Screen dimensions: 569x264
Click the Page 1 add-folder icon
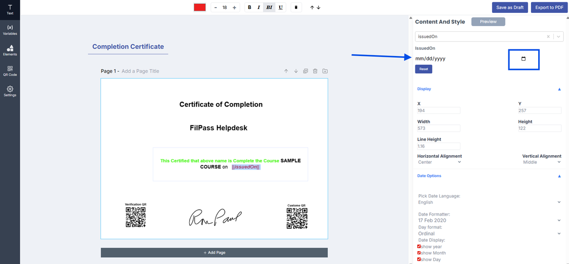click(x=325, y=71)
